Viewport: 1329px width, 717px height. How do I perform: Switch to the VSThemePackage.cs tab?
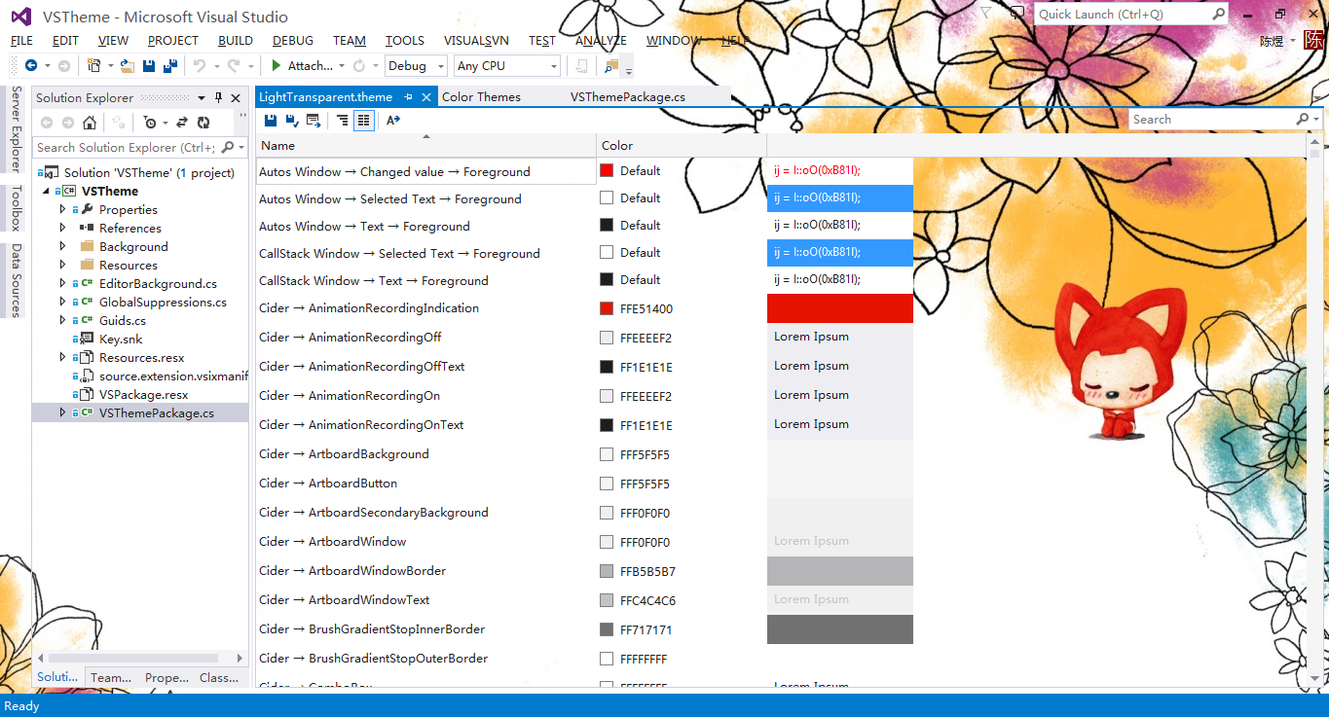(x=628, y=96)
